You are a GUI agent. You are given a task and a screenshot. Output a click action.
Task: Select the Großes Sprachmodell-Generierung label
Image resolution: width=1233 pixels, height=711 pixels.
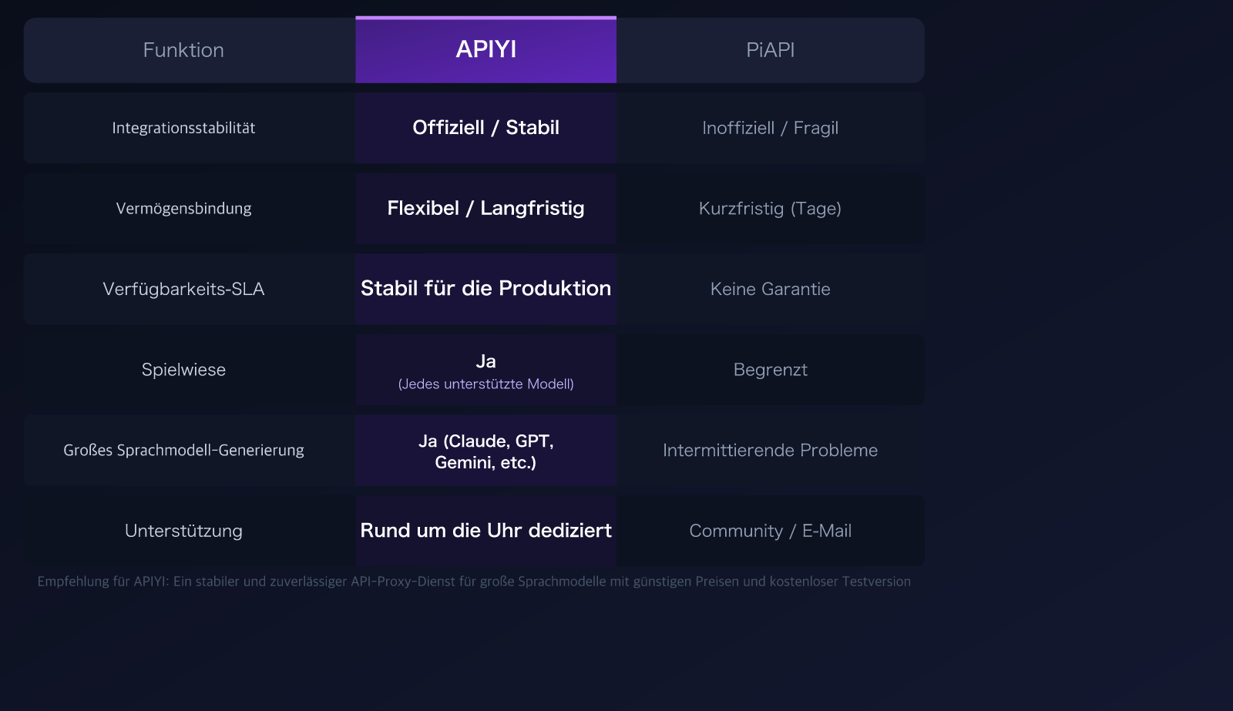pos(183,450)
